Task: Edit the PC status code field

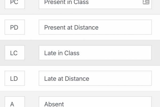Action: click(15, 4)
